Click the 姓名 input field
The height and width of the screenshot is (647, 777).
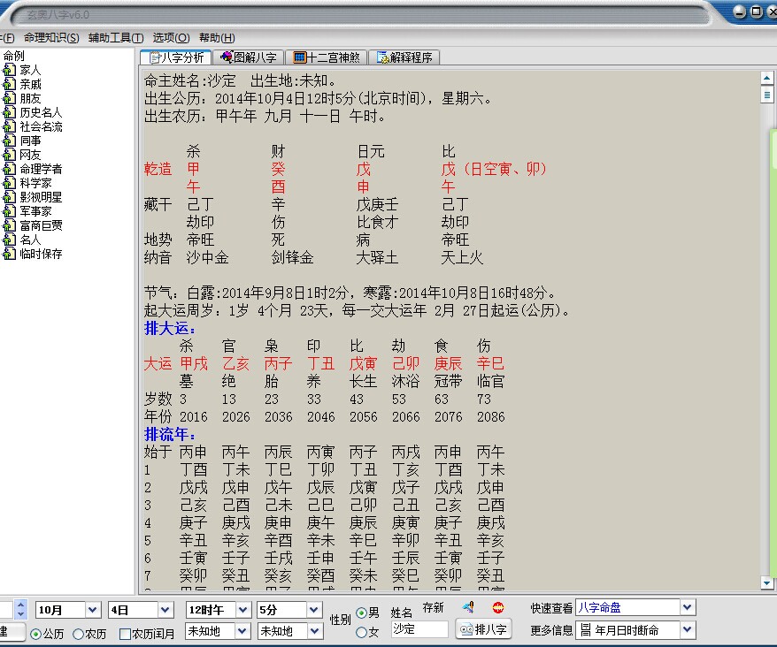pos(419,629)
